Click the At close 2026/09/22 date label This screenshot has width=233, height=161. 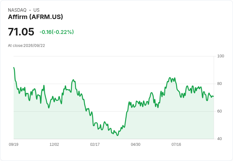point(27,46)
